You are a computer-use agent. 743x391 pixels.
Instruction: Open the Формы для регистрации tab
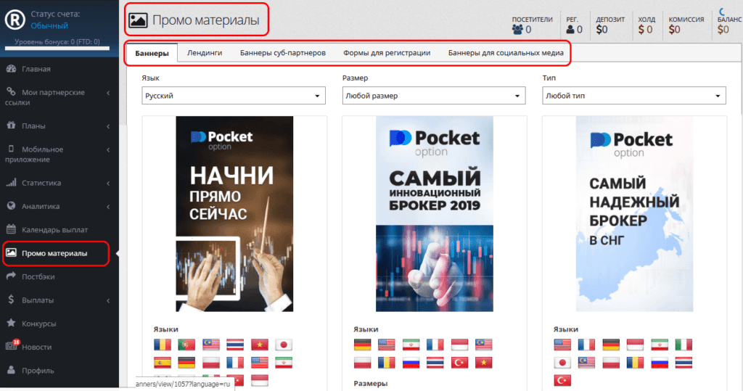[387, 53]
